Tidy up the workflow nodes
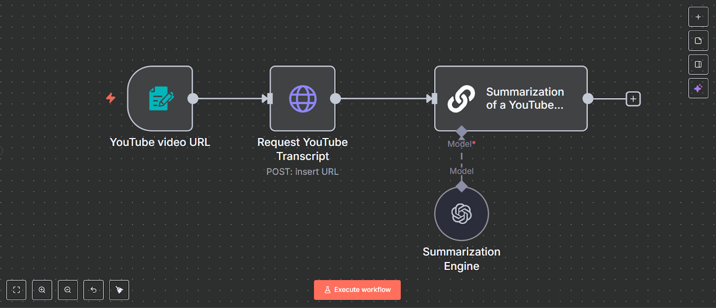The width and height of the screenshot is (716, 308). tap(119, 290)
